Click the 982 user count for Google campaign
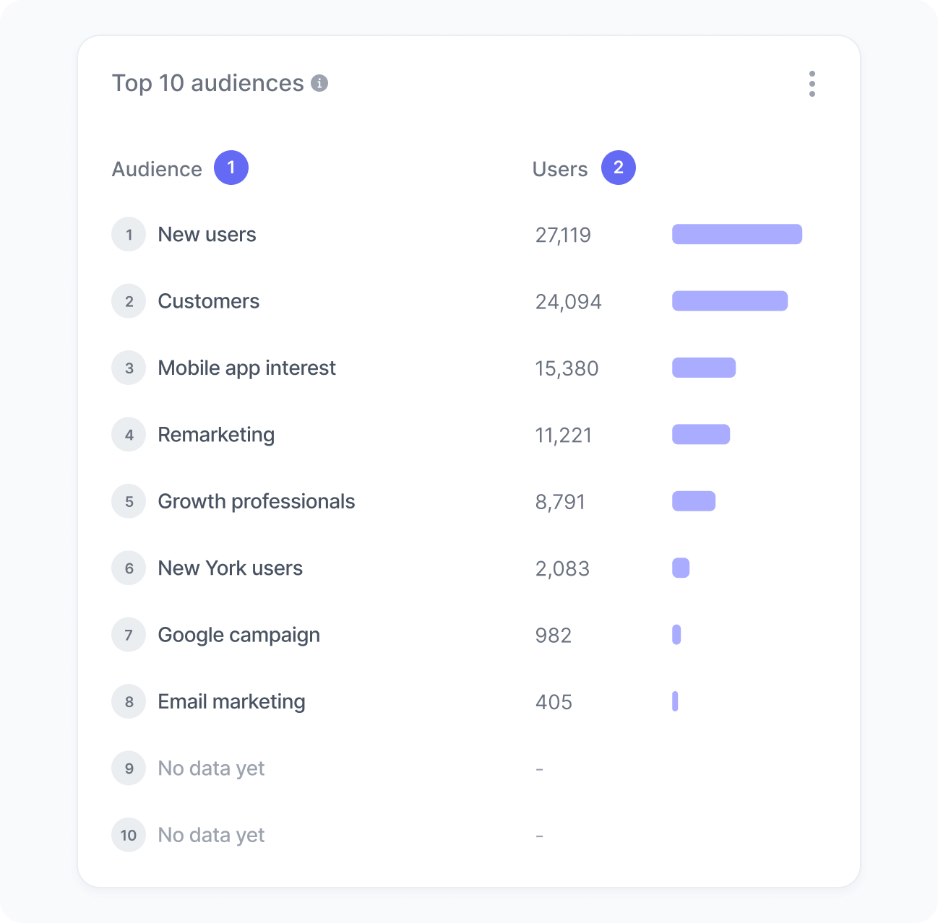 (x=554, y=636)
